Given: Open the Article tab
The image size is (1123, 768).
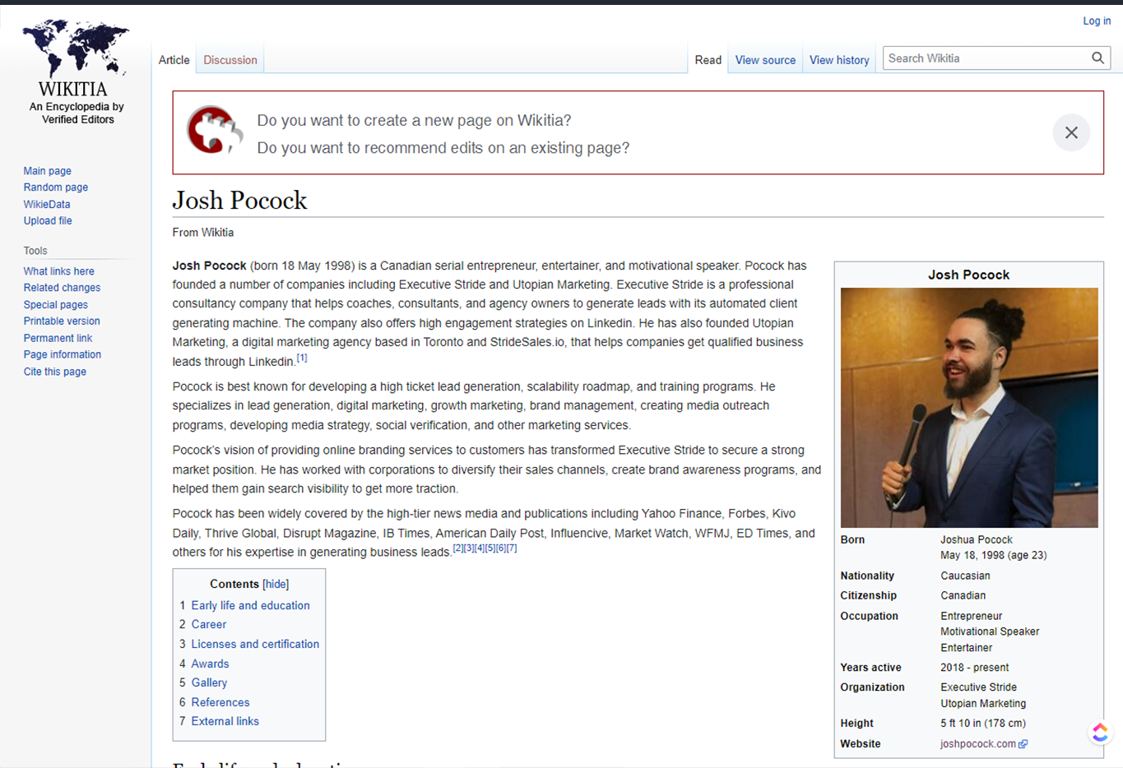Looking at the screenshot, I should (x=174, y=60).
